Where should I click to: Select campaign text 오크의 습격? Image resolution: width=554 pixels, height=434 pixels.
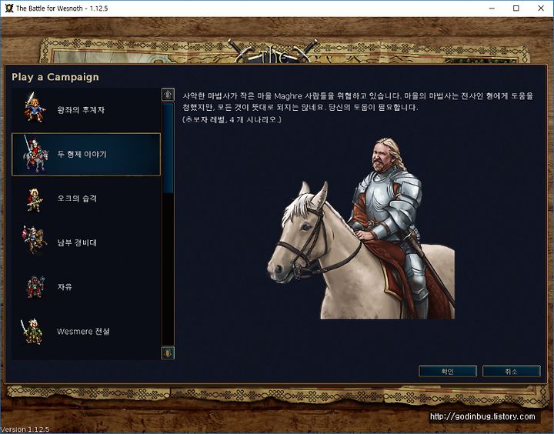click(77, 199)
